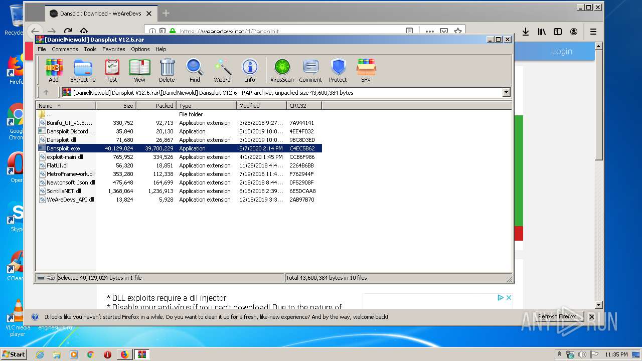
Task: Toggle the Firefox sidebar icon
Action: point(558,32)
